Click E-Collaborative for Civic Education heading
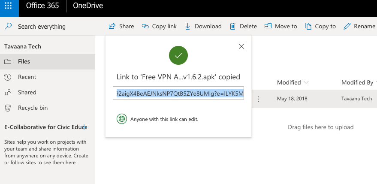 coord(46,127)
